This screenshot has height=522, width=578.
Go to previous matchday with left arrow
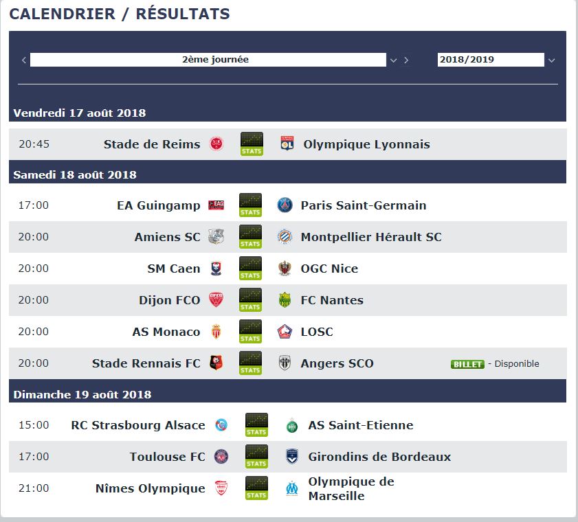point(23,60)
